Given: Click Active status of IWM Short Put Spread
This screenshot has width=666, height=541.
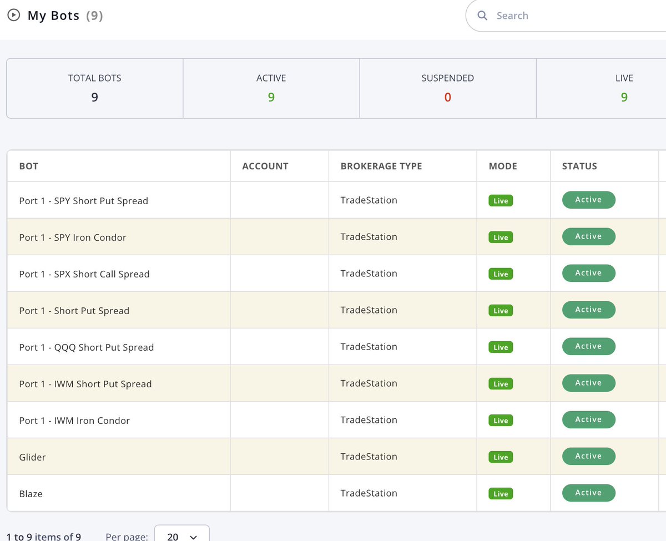Looking at the screenshot, I should pyautogui.click(x=589, y=383).
